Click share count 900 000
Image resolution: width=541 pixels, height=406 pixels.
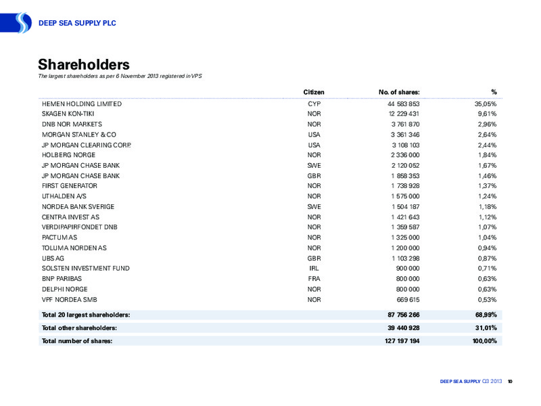(x=408, y=268)
